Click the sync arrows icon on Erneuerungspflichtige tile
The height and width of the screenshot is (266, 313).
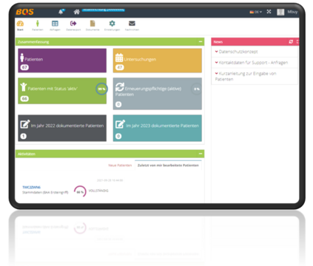pyautogui.click(x=120, y=86)
